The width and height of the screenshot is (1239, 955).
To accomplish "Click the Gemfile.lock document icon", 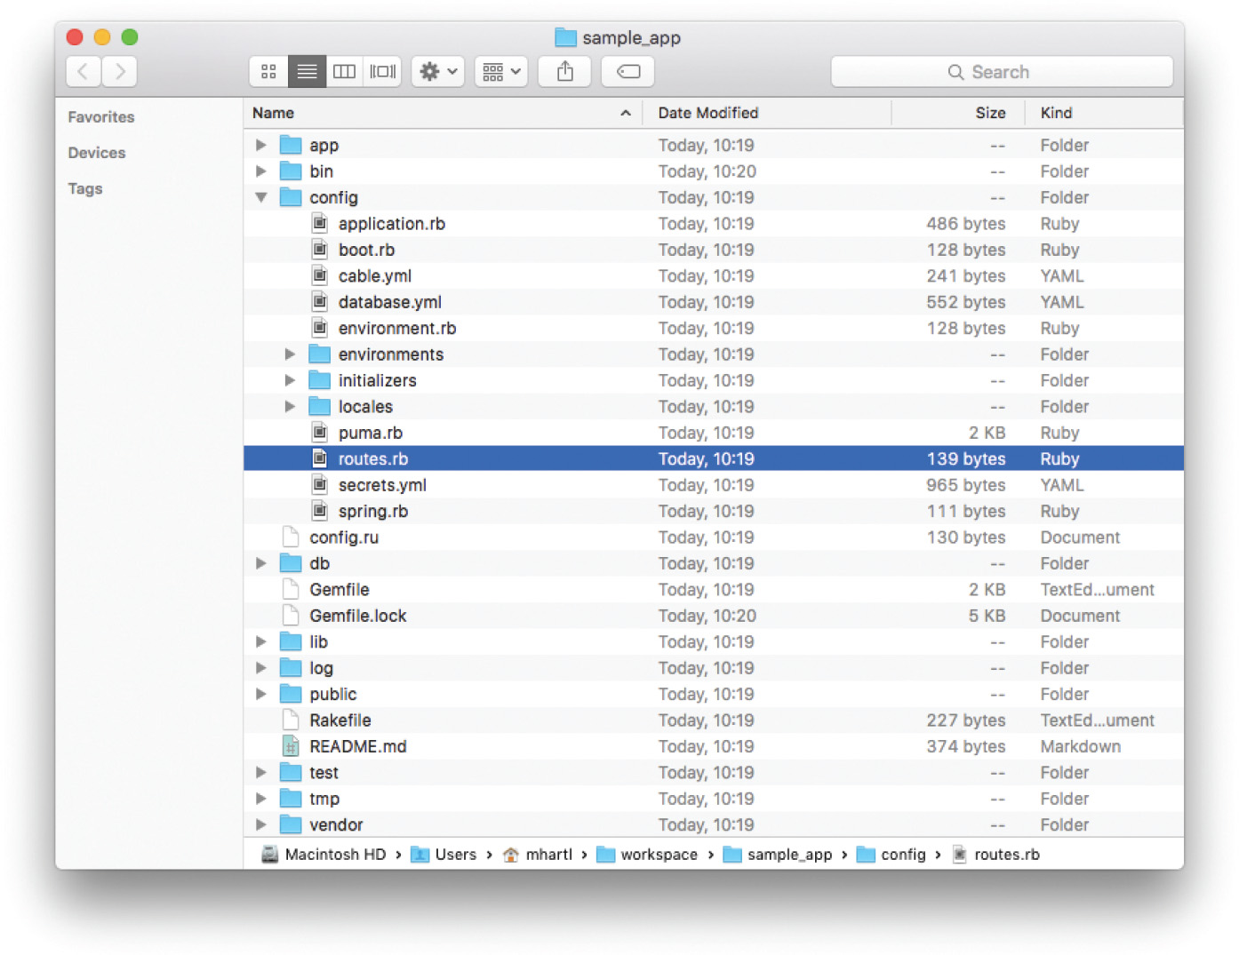I will [291, 616].
